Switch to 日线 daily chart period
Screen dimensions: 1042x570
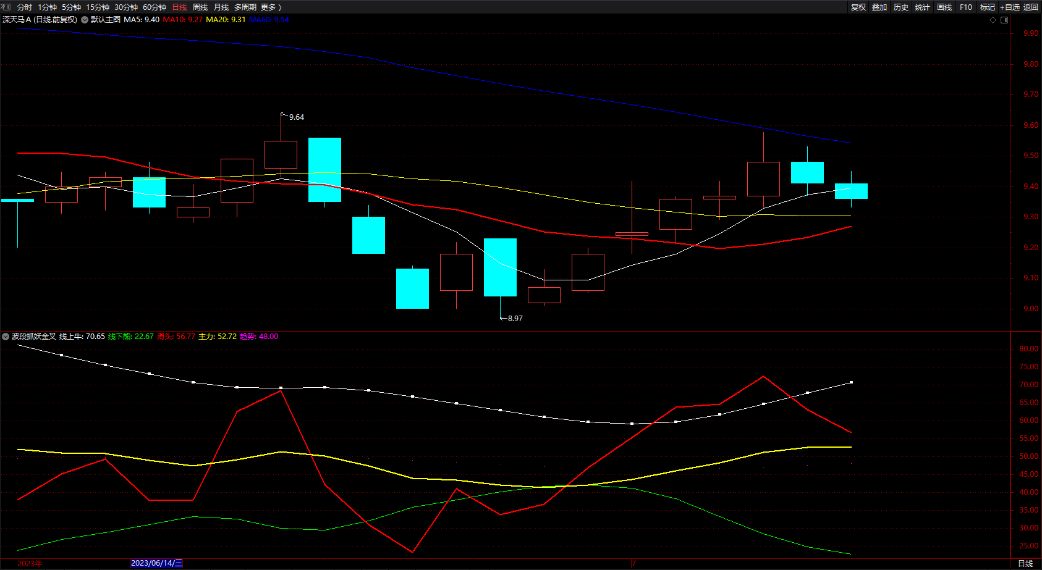click(x=179, y=7)
